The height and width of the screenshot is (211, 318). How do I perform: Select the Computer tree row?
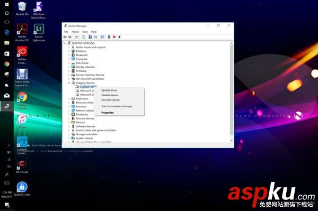point(79,59)
